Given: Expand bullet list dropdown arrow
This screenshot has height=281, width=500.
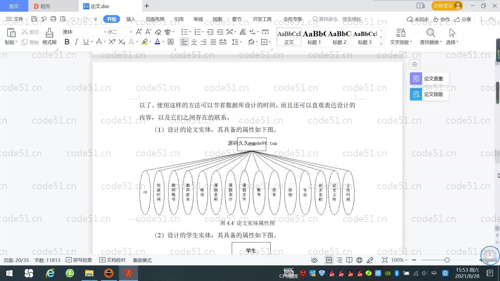Looking at the screenshot, I should pyautogui.click(x=190, y=32).
